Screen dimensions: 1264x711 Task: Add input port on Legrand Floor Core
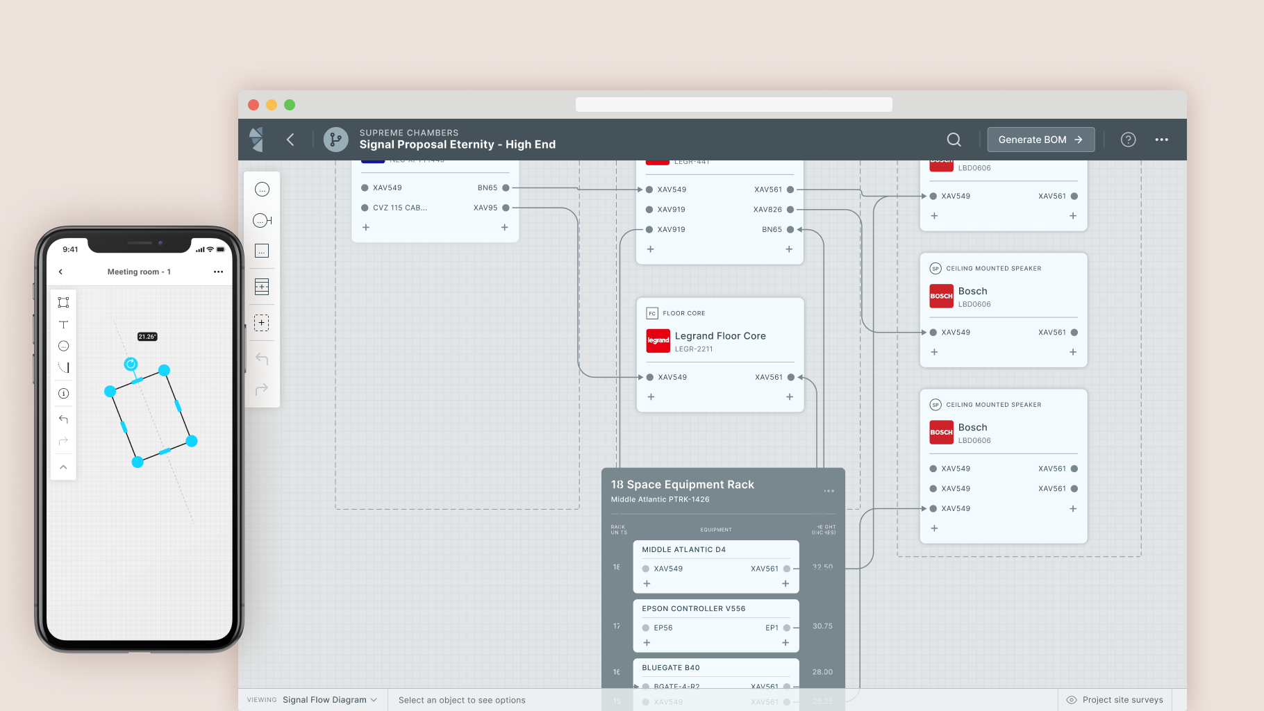tap(651, 397)
